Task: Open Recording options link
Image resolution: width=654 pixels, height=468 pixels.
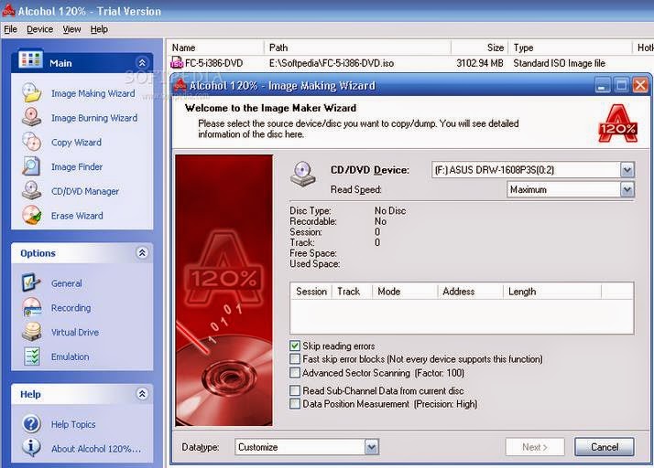Action: coord(71,308)
